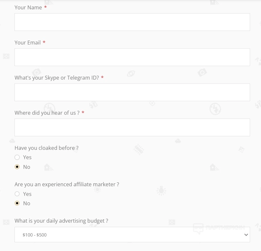Click the 'Where did you hear of us' field

coord(132,127)
